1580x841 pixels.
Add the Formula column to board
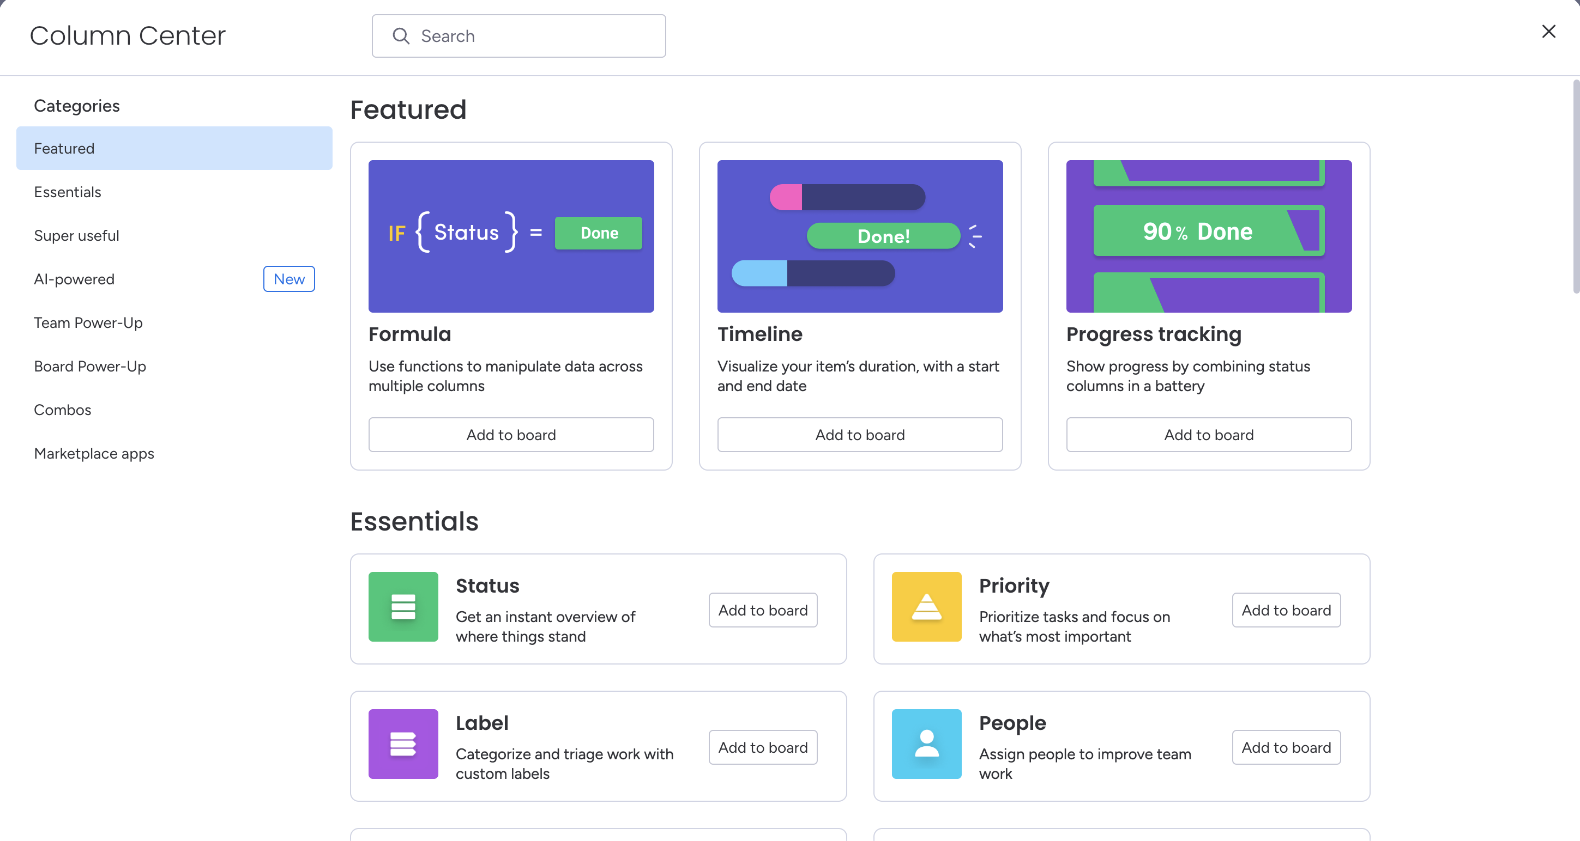pyautogui.click(x=511, y=435)
